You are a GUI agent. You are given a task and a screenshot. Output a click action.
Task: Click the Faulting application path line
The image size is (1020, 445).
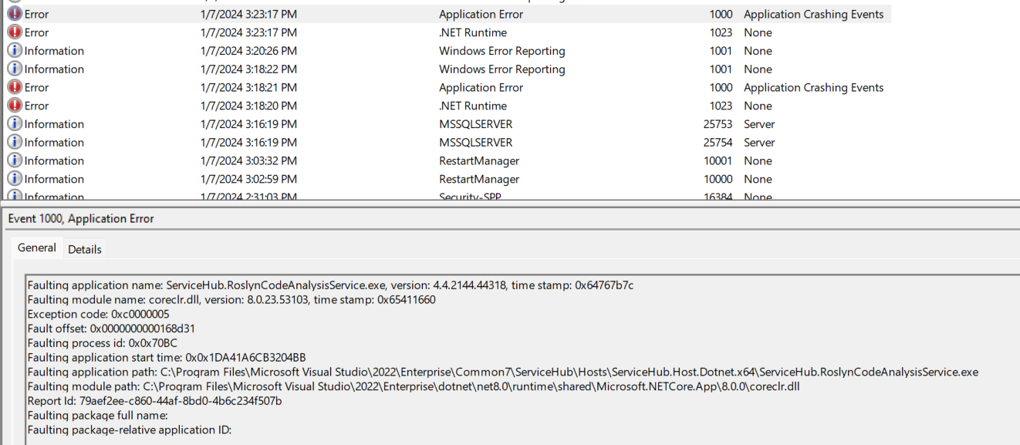click(x=502, y=372)
